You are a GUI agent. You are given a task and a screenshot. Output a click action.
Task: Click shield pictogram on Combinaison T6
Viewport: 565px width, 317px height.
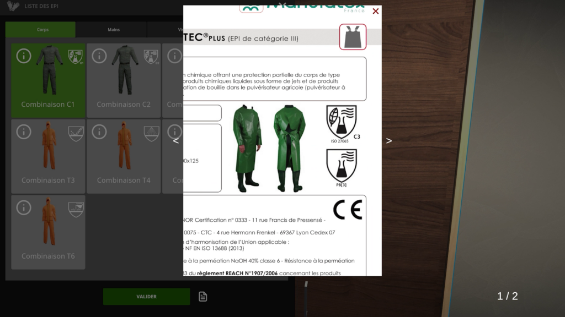tap(76, 210)
